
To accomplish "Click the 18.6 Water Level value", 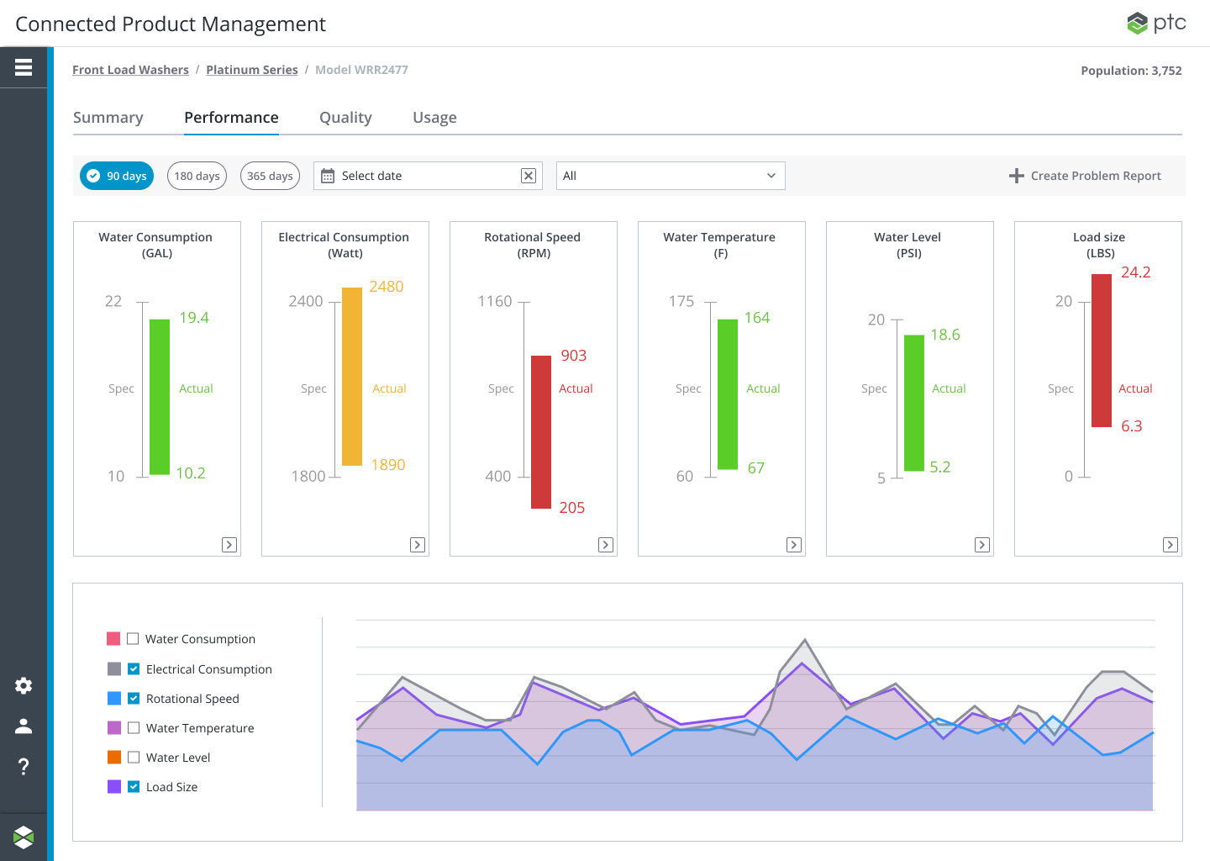I will click(945, 335).
